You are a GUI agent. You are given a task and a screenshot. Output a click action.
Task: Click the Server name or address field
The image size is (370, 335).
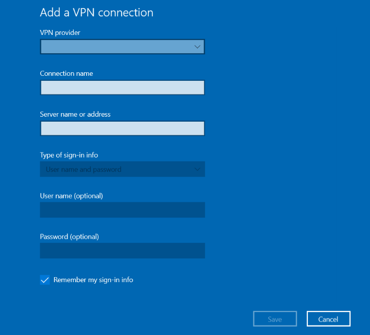click(122, 128)
